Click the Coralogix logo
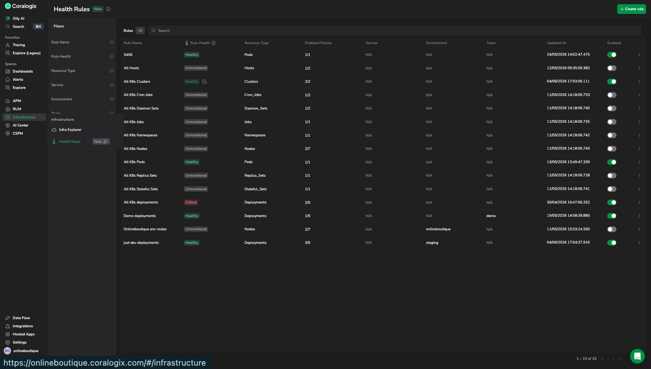651x369 pixels. point(21,6)
